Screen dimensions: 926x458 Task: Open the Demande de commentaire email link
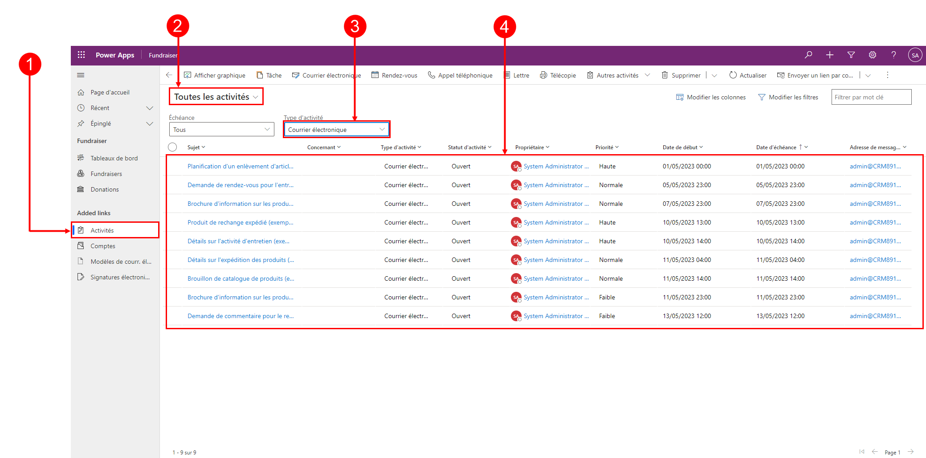pos(241,316)
